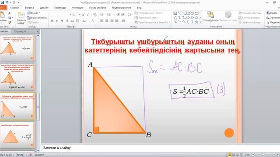Open the Макет layout menu
This screenshot has width=280, height=157.
point(34,13)
